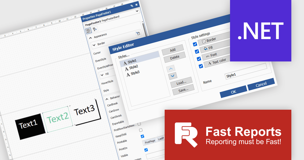
Task: Check the FirstRowStartsNewPage property checkbox
Action: coord(139,124)
